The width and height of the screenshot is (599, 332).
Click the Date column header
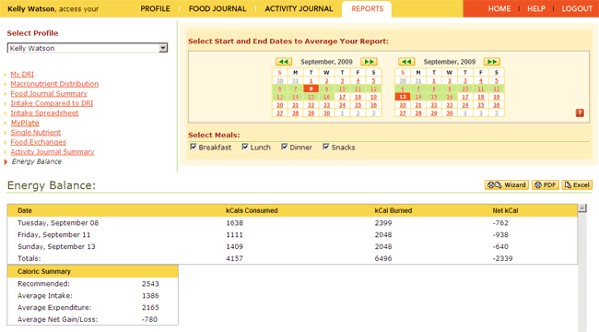(25, 211)
